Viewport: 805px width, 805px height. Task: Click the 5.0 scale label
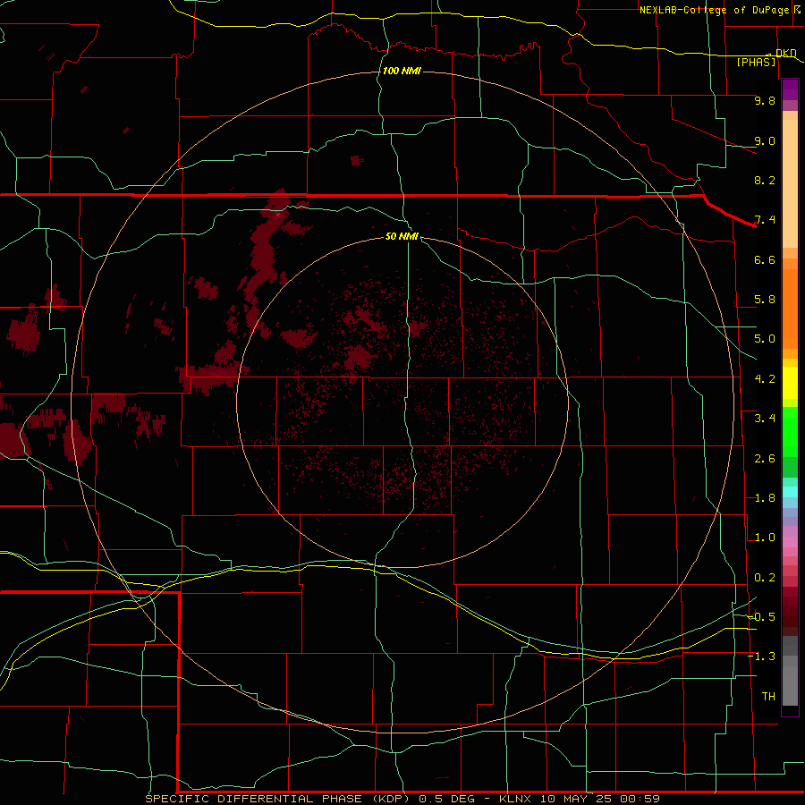[765, 339]
